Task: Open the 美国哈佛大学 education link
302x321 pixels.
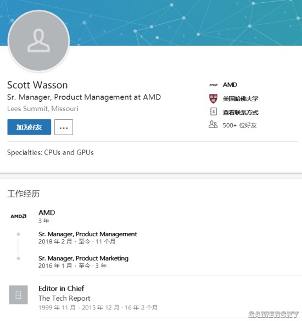Action: click(241, 99)
